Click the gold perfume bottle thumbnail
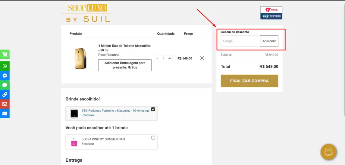 click(80, 59)
